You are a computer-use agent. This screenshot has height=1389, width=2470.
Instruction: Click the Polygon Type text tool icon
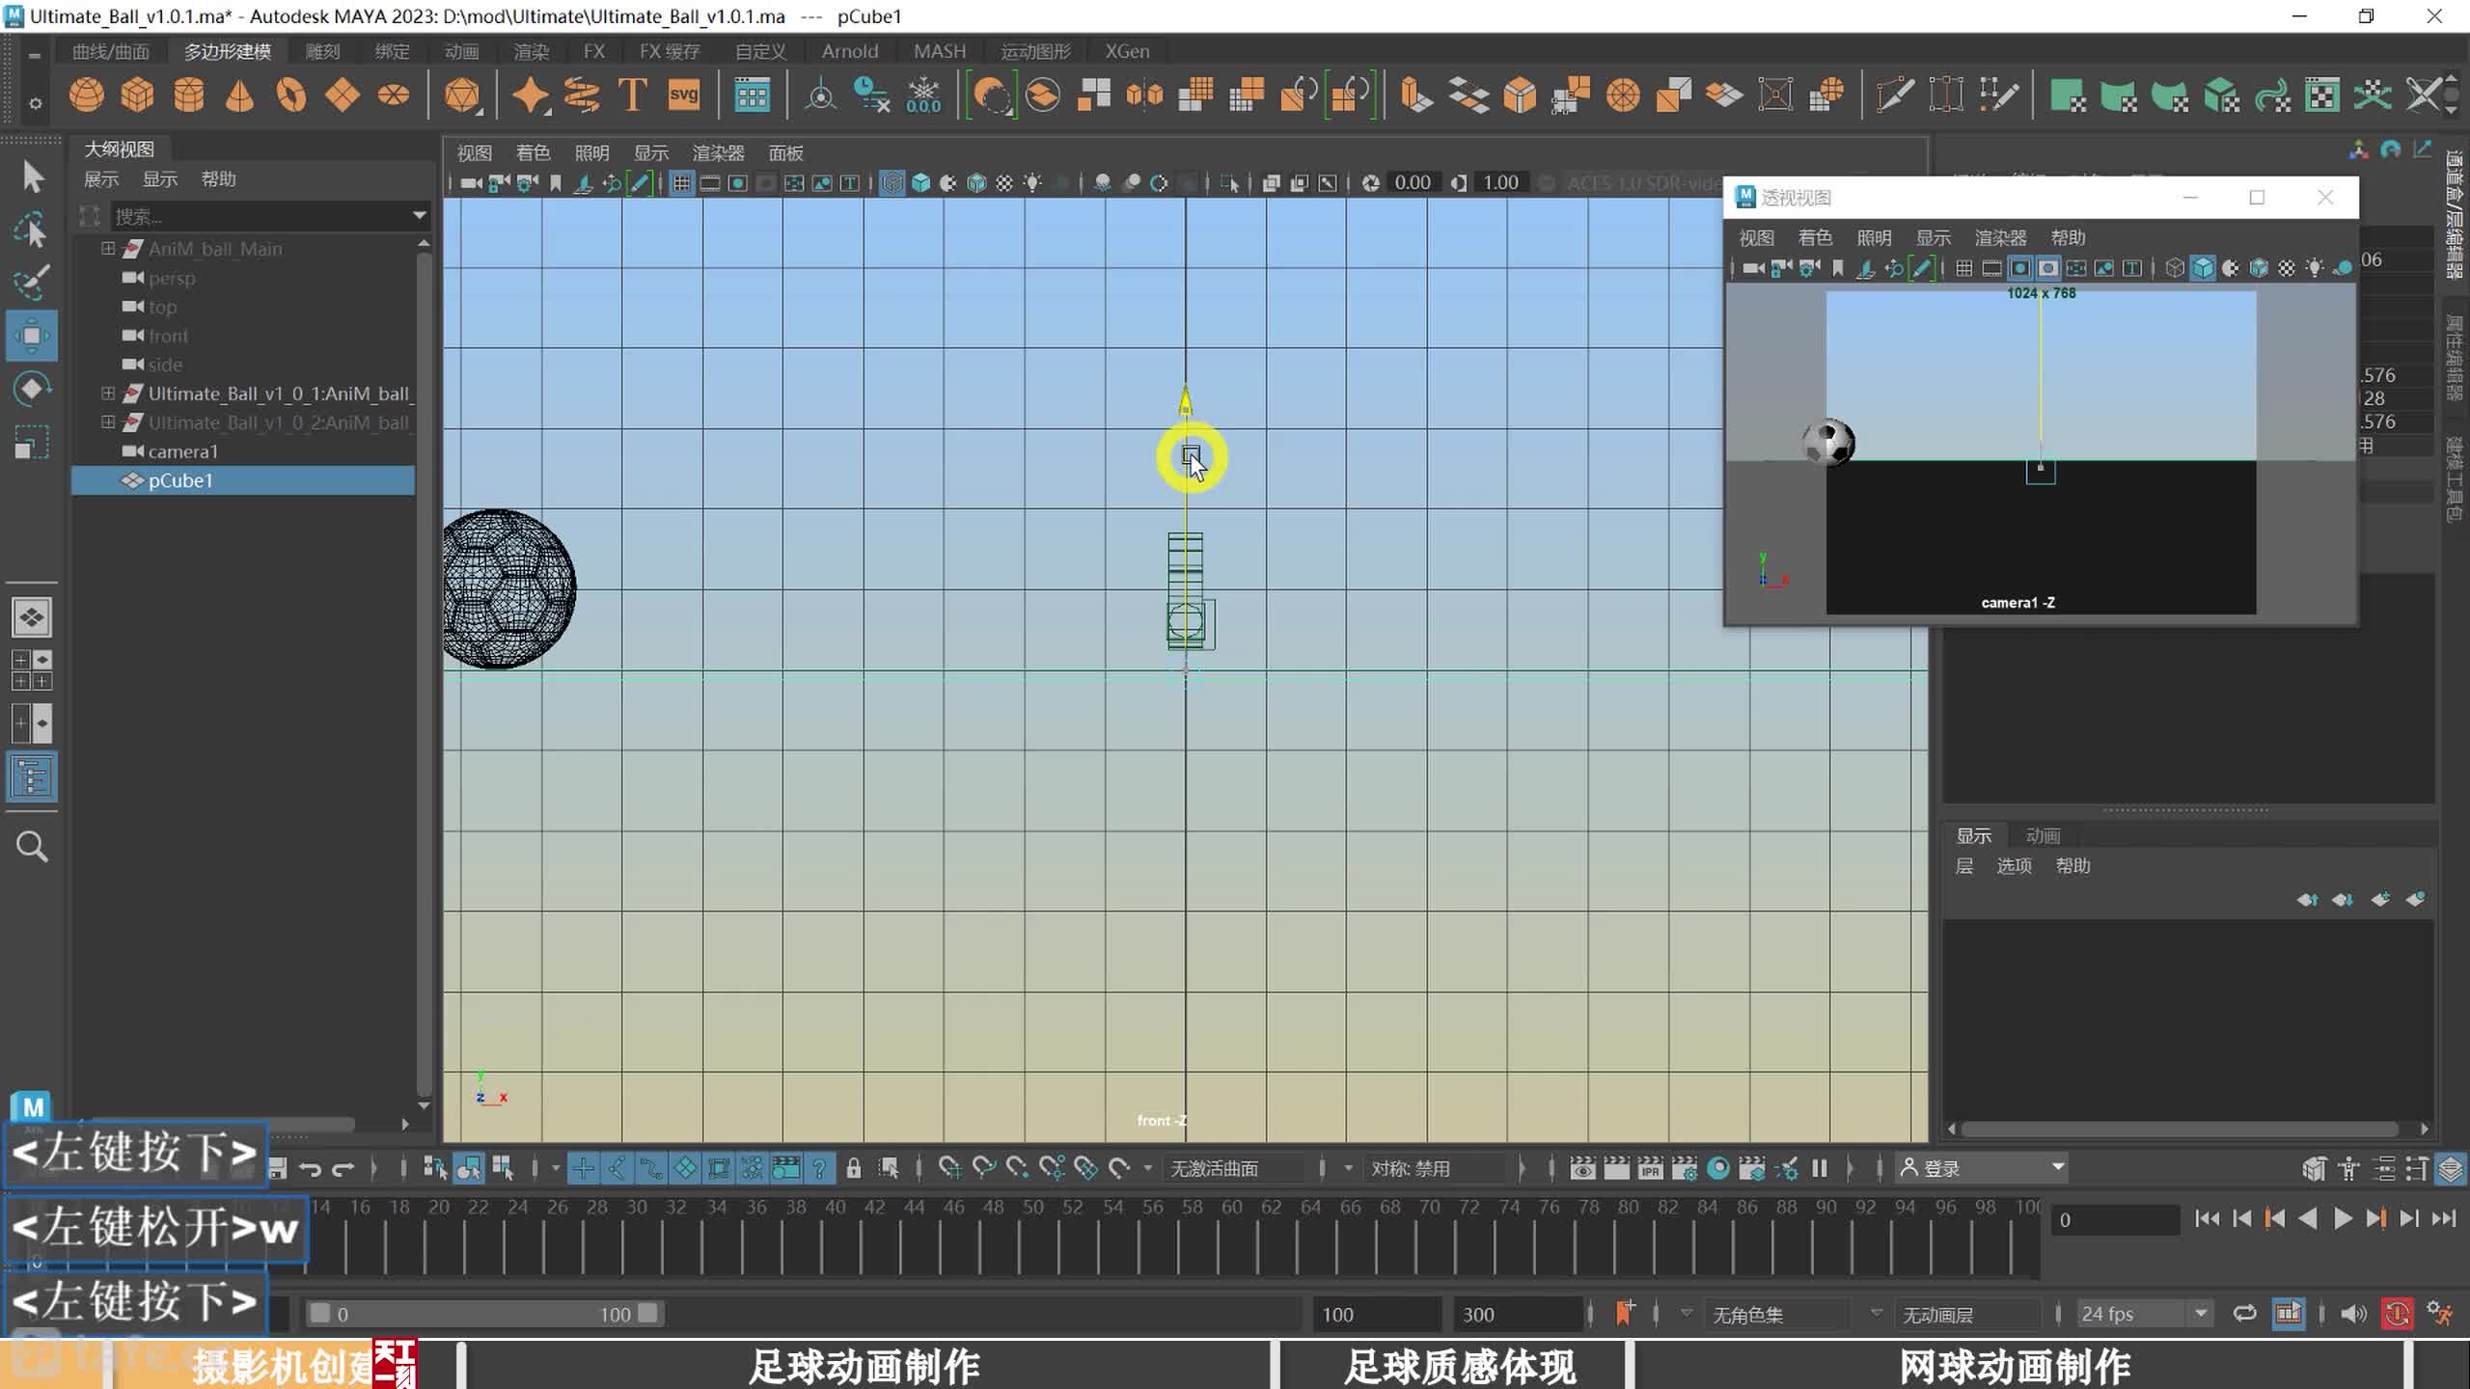[x=632, y=95]
